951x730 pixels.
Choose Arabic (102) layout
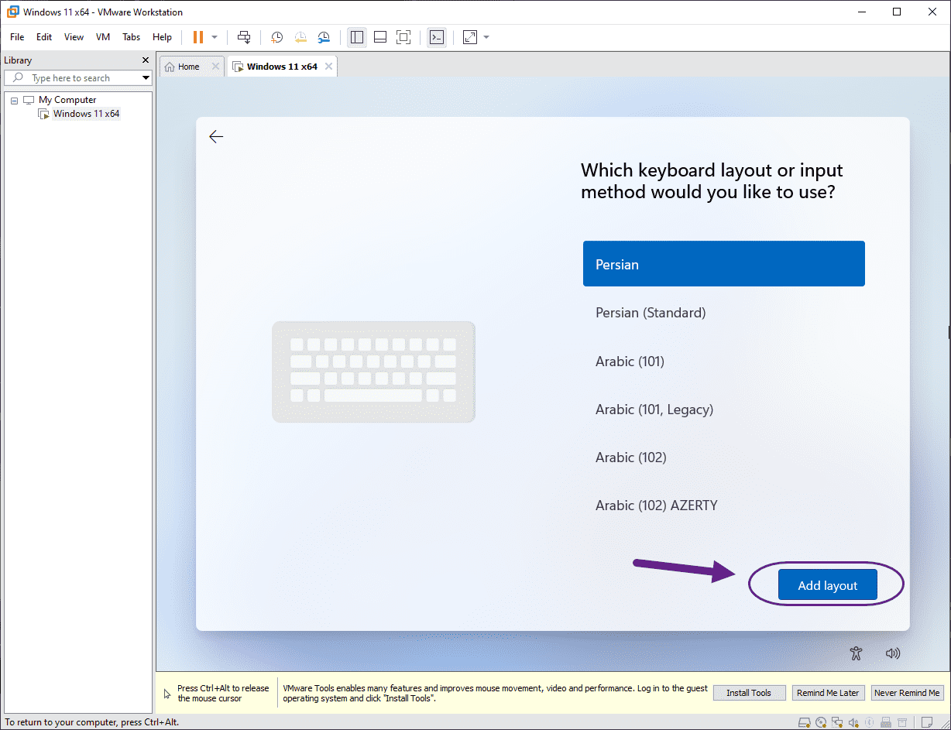724,458
